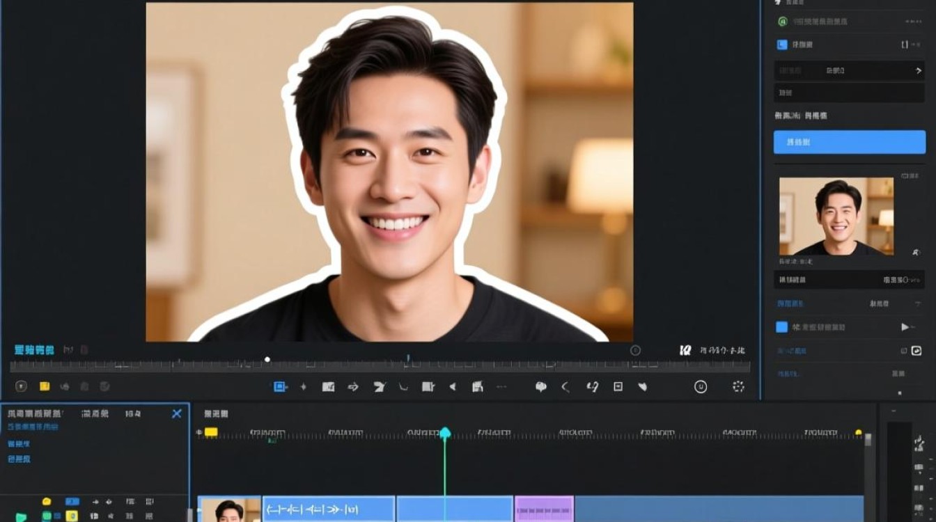Click the left chevron icon in toolbar

click(565, 387)
